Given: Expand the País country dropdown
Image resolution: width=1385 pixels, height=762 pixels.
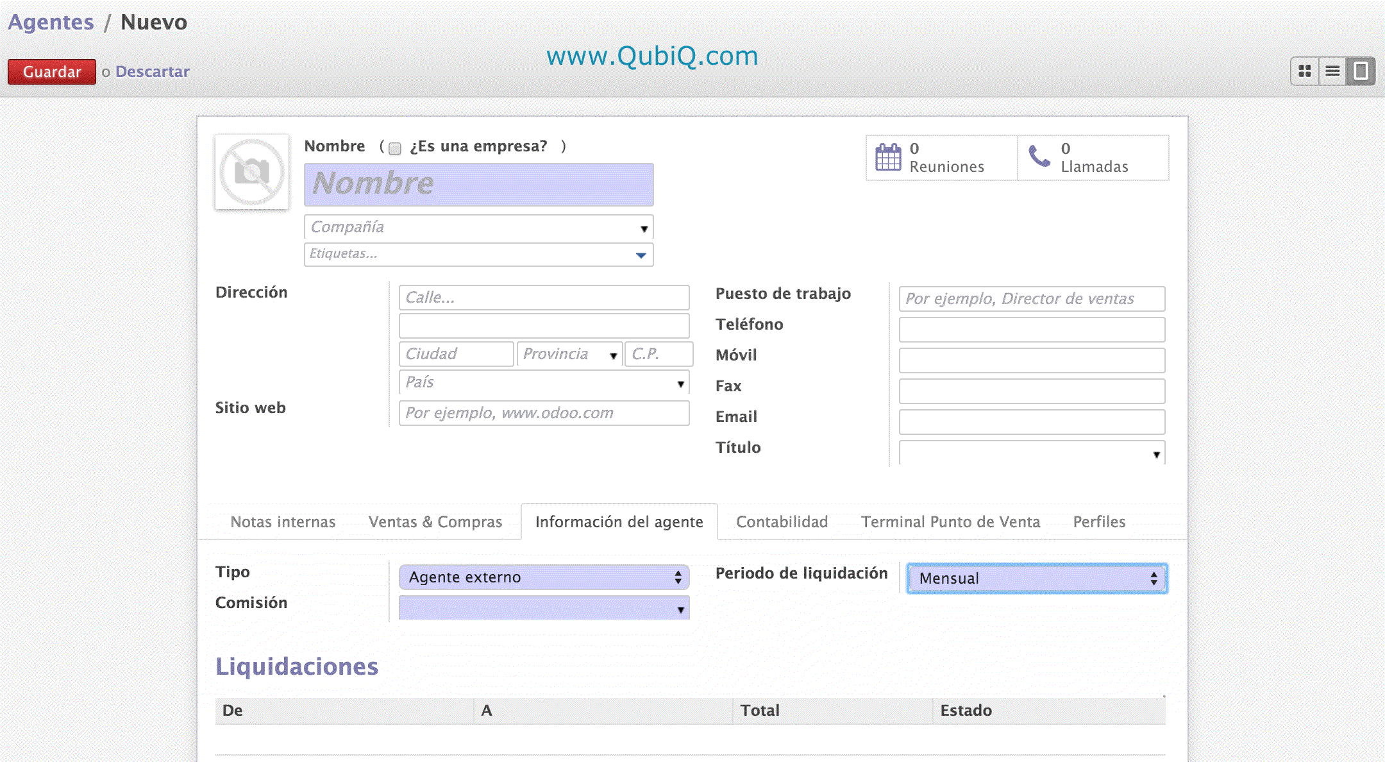Looking at the screenshot, I should (680, 384).
